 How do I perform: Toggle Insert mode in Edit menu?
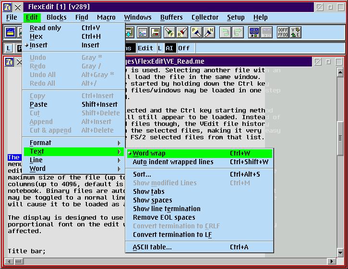click(x=38, y=45)
